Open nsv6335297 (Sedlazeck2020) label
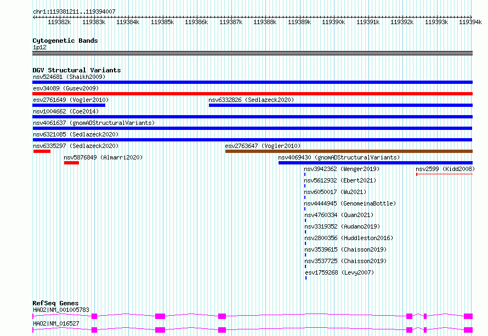488x336 pixels. (76, 146)
